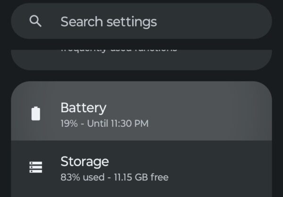The width and height of the screenshot is (283, 197).
Task: Open the Storage settings
Action: tap(141, 168)
